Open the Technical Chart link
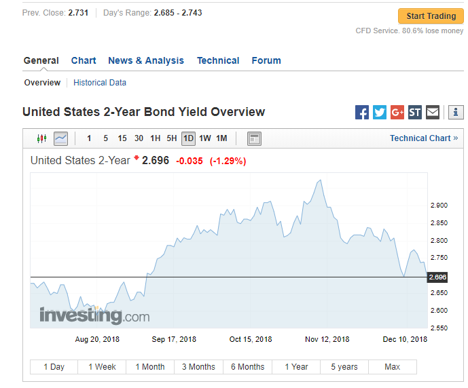 424,138
